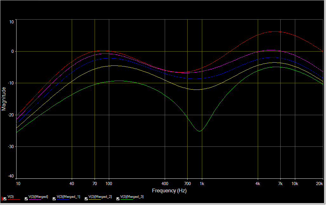Hide the V(3)[Merged_3] trace checkbox
This screenshot has width=326, height=205.
click(118, 199)
